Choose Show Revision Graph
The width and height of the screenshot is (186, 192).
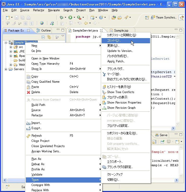click(126, 108)
